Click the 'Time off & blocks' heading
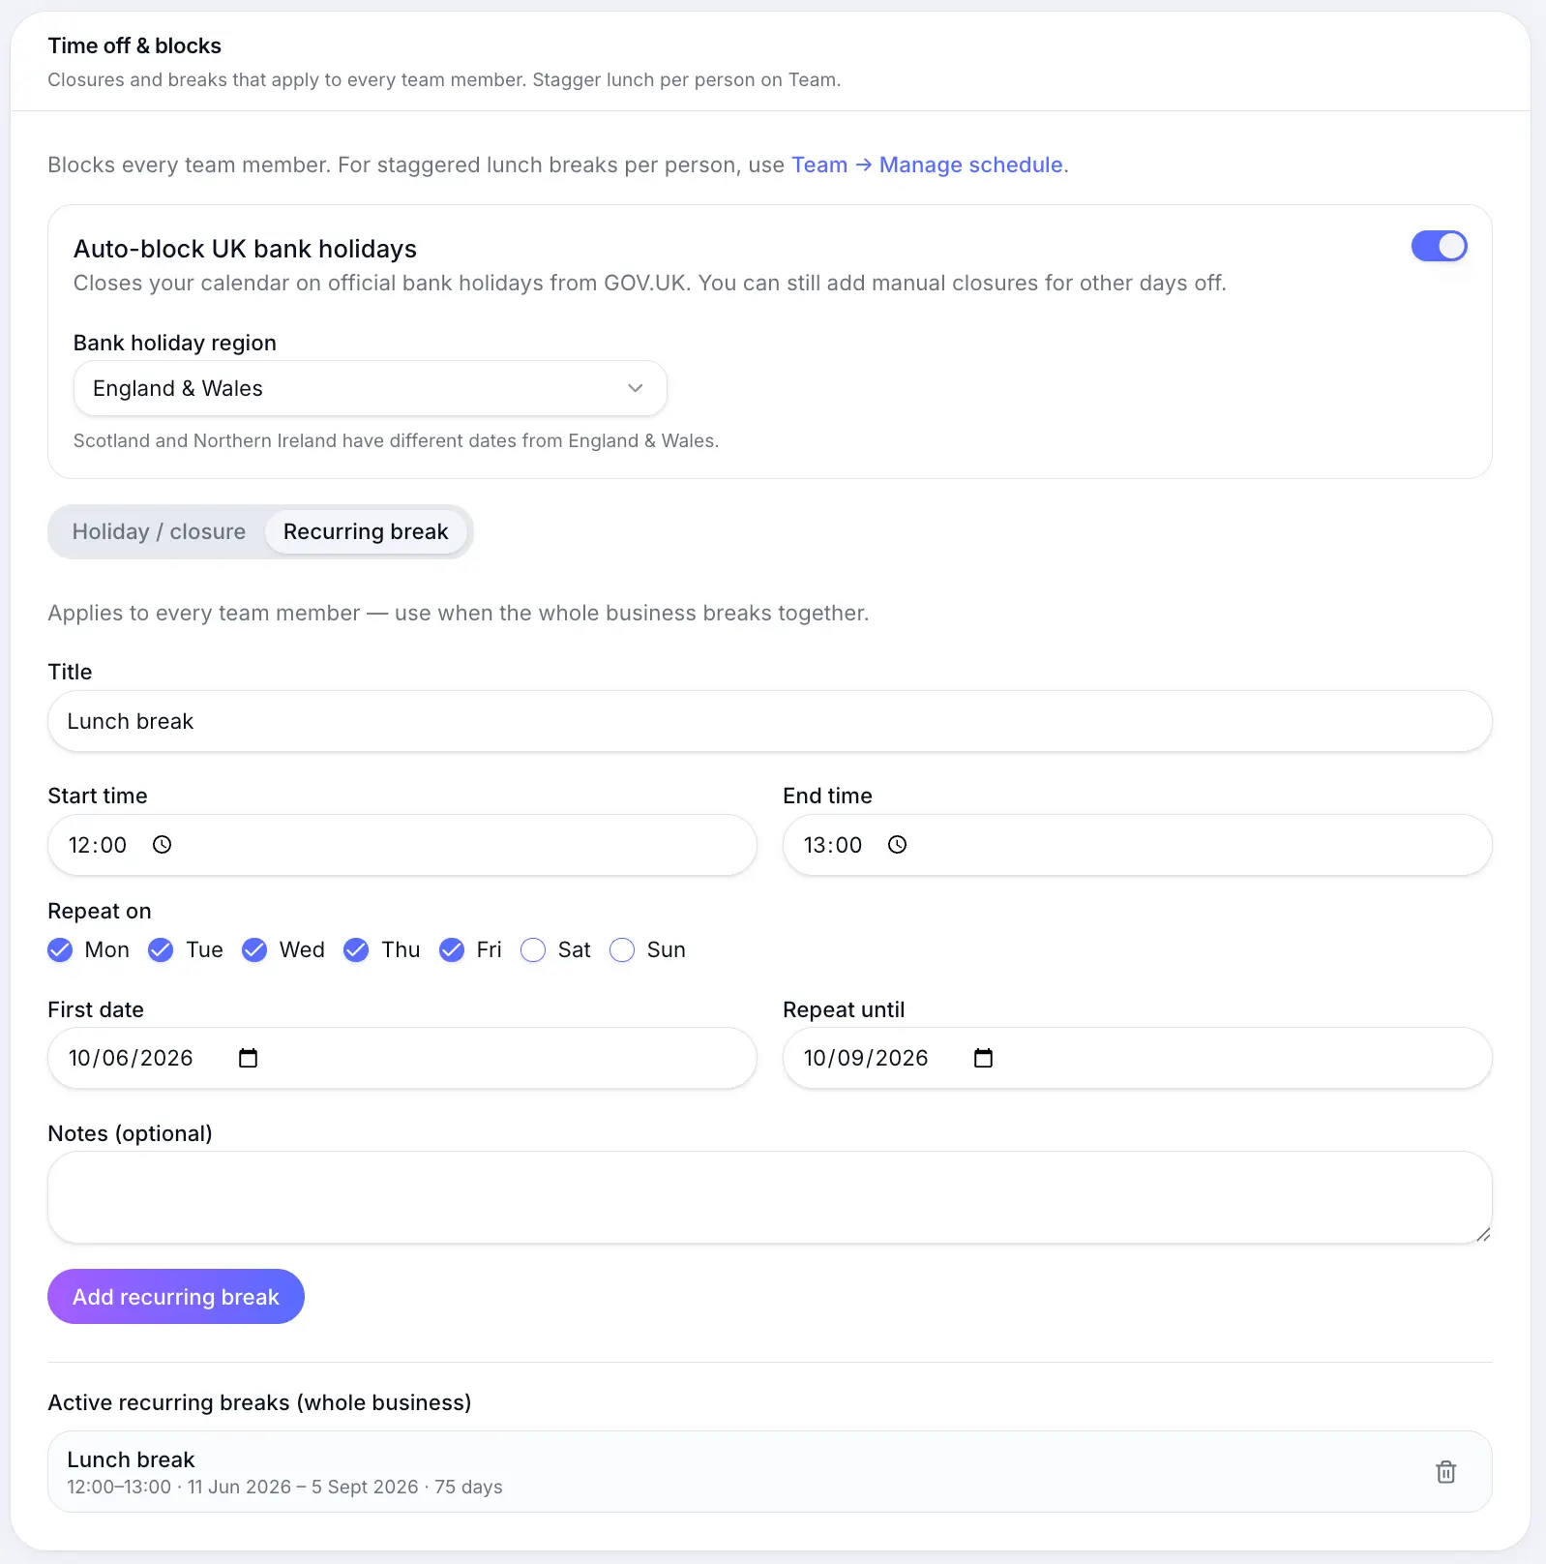 pyautogui.click(x=134, y=45)
